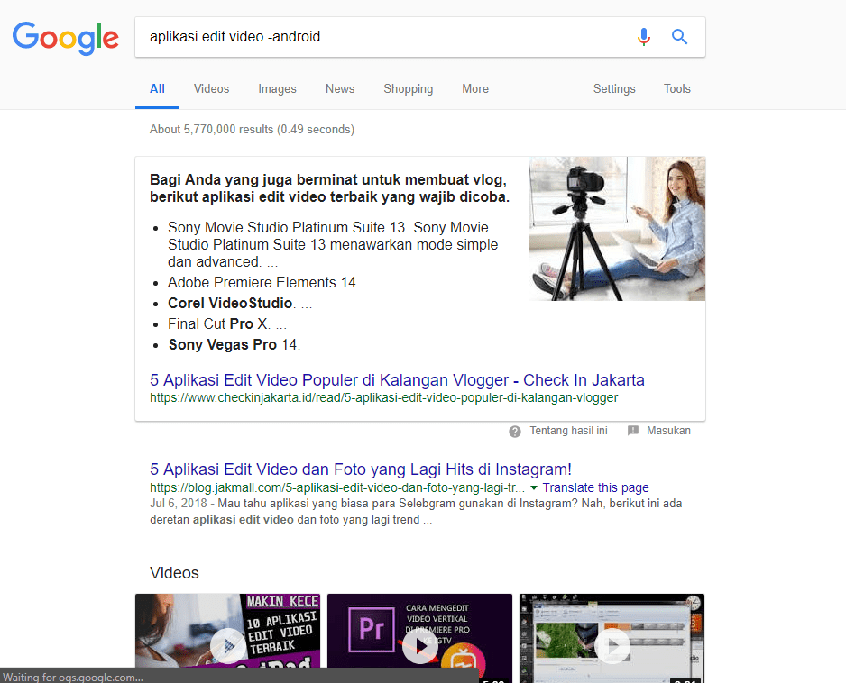Play the Premiere Pro vertical video
The height and width of the screenshot is (683, 846).
click(419, 646)
